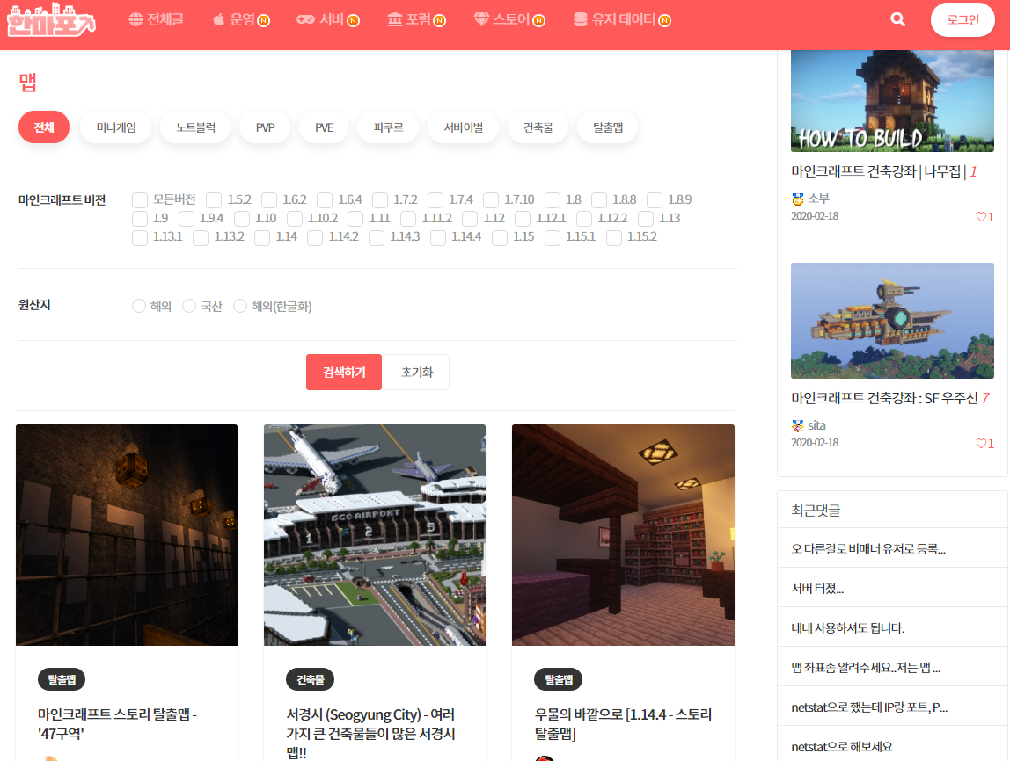Screen dimensions: 1010x761
Task: Select the 탈출맵 category tab
Action: tap(607, 127)
